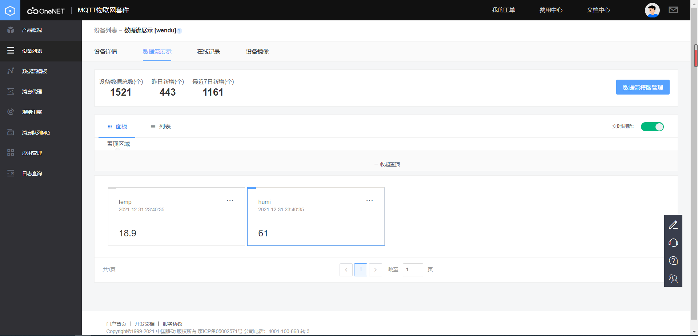
Task: Click the 消息代理 icon in sidebar
Action: pos(11,91)
